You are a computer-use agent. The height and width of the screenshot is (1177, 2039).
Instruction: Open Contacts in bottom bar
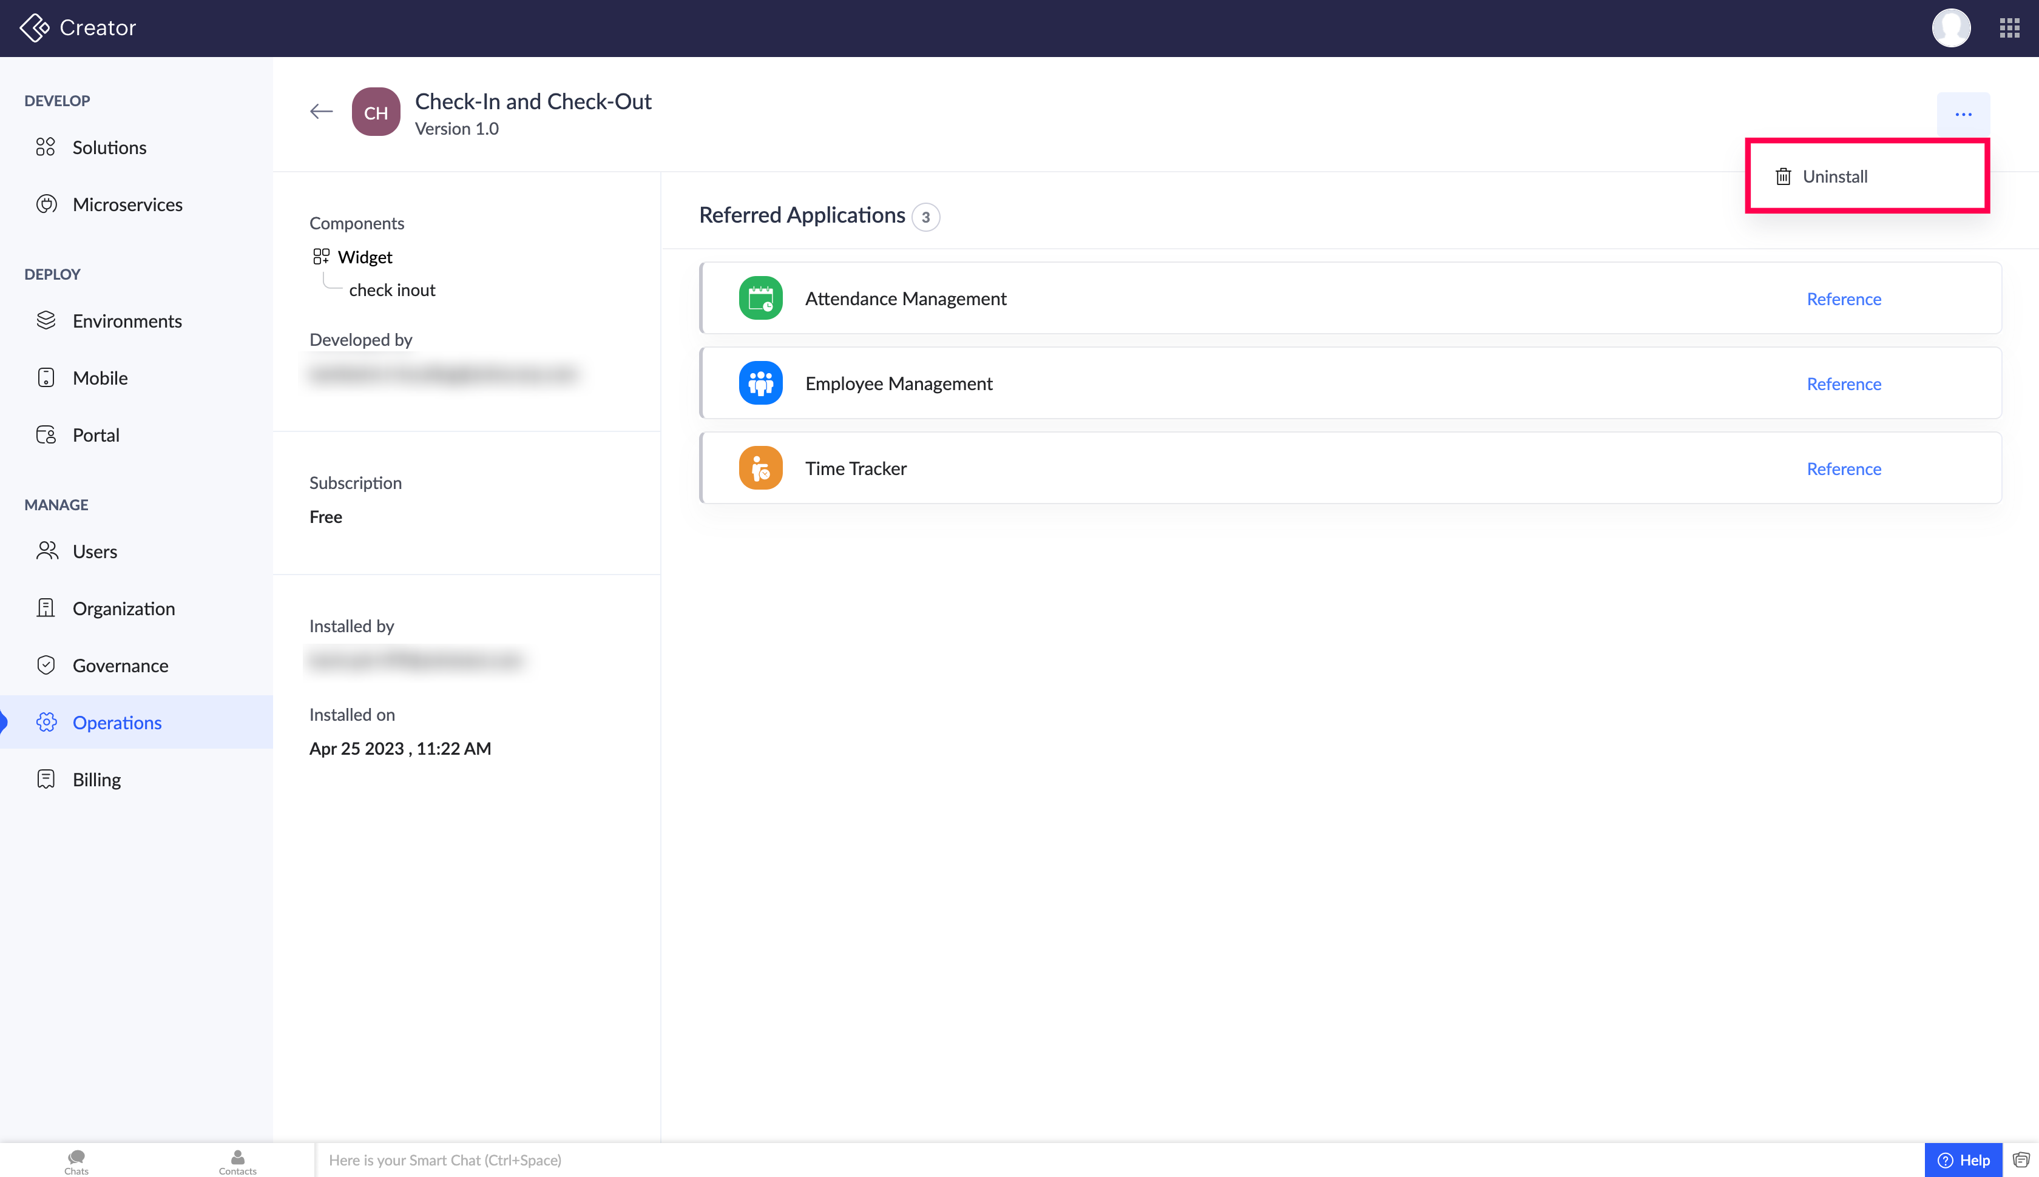237,1161
